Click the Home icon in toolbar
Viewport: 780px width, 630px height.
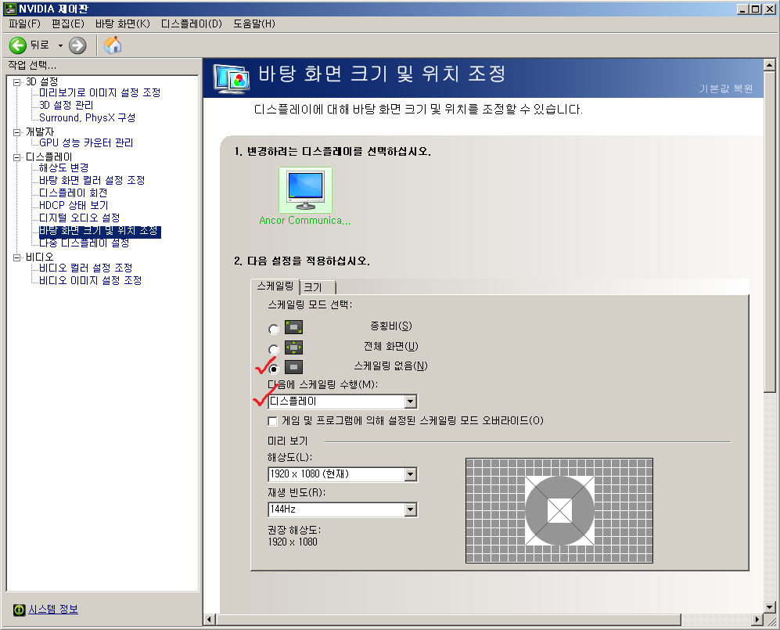[x=113, y=45]
